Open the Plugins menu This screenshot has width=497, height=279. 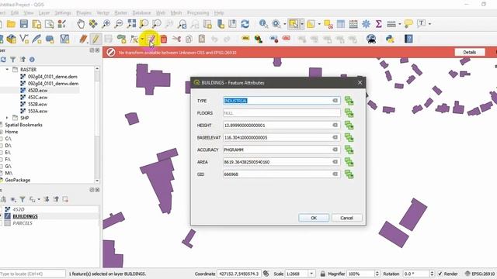pyautogui.click(x=84, y=12)
